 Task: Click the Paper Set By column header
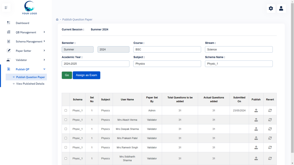152,99
